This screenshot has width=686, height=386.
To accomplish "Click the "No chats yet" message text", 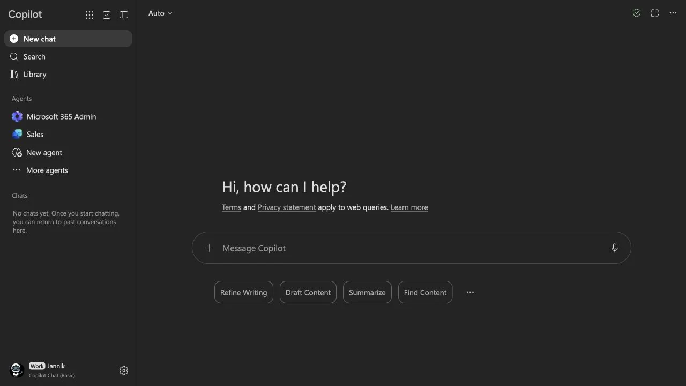I will pos(66,222).
